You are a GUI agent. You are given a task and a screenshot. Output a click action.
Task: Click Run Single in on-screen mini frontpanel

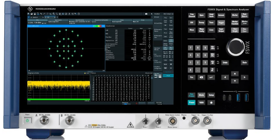(165, 48)
